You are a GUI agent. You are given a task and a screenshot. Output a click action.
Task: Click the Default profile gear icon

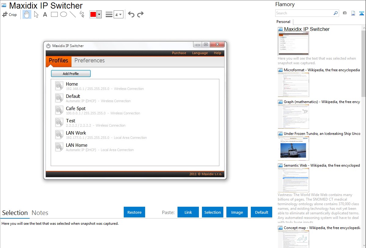(x=59, y=98)
